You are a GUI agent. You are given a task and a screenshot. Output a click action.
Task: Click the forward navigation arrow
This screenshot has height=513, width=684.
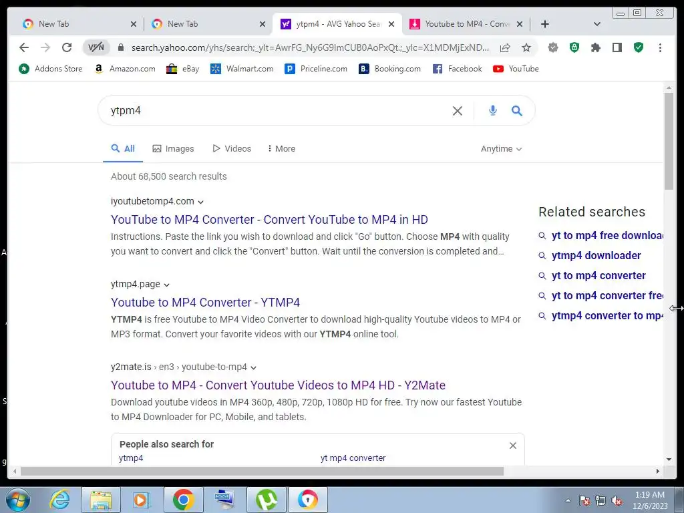pos(45,47)
